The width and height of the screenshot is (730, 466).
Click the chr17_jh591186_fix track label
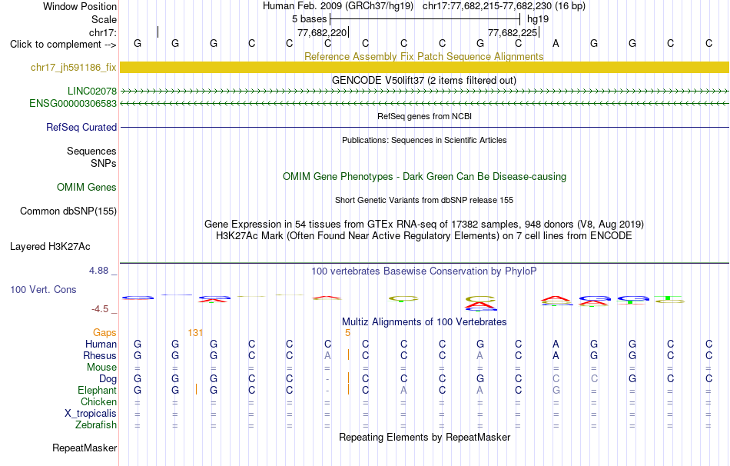click(73, 67)
